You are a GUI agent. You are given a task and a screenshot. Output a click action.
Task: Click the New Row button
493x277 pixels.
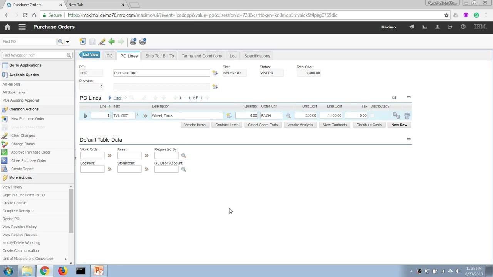coord(399,125)
